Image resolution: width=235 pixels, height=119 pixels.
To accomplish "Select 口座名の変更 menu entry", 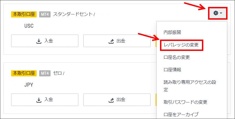I will pyautogui.click(x=177, y=57).
